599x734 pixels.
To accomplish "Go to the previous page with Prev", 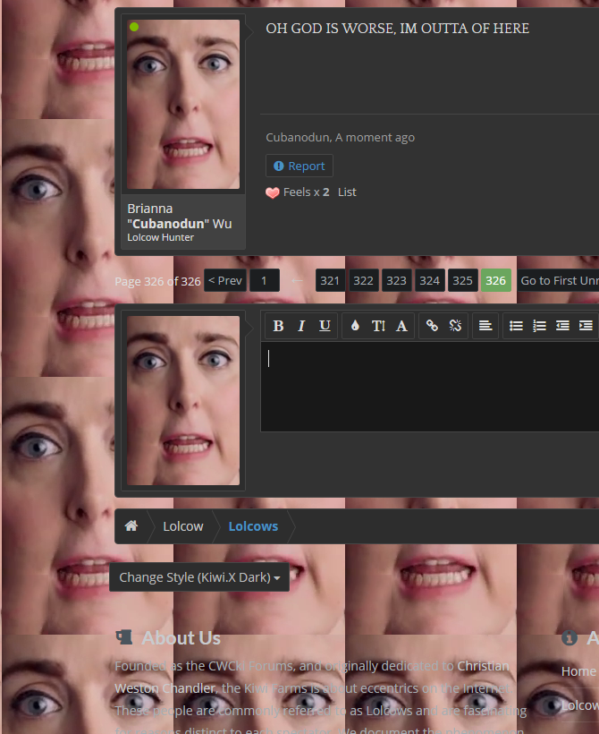I will [225, 280].
